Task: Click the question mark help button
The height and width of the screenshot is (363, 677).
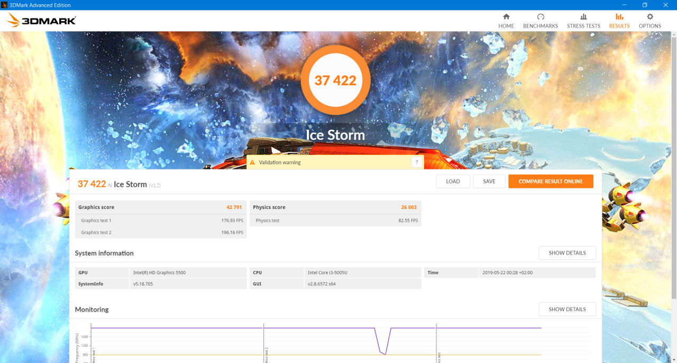Action: pyautogui.click(x=417, y=162)
